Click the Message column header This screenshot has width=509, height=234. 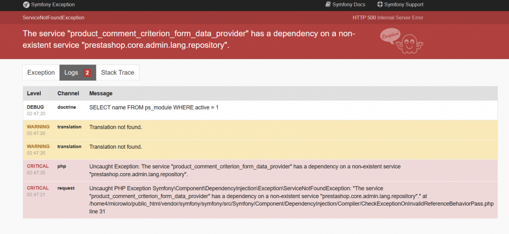coord(101,93)
